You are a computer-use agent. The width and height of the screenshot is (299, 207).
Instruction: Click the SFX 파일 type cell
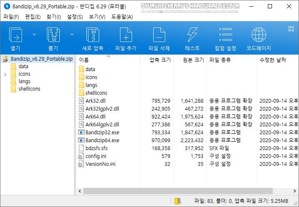click(219, 148)
